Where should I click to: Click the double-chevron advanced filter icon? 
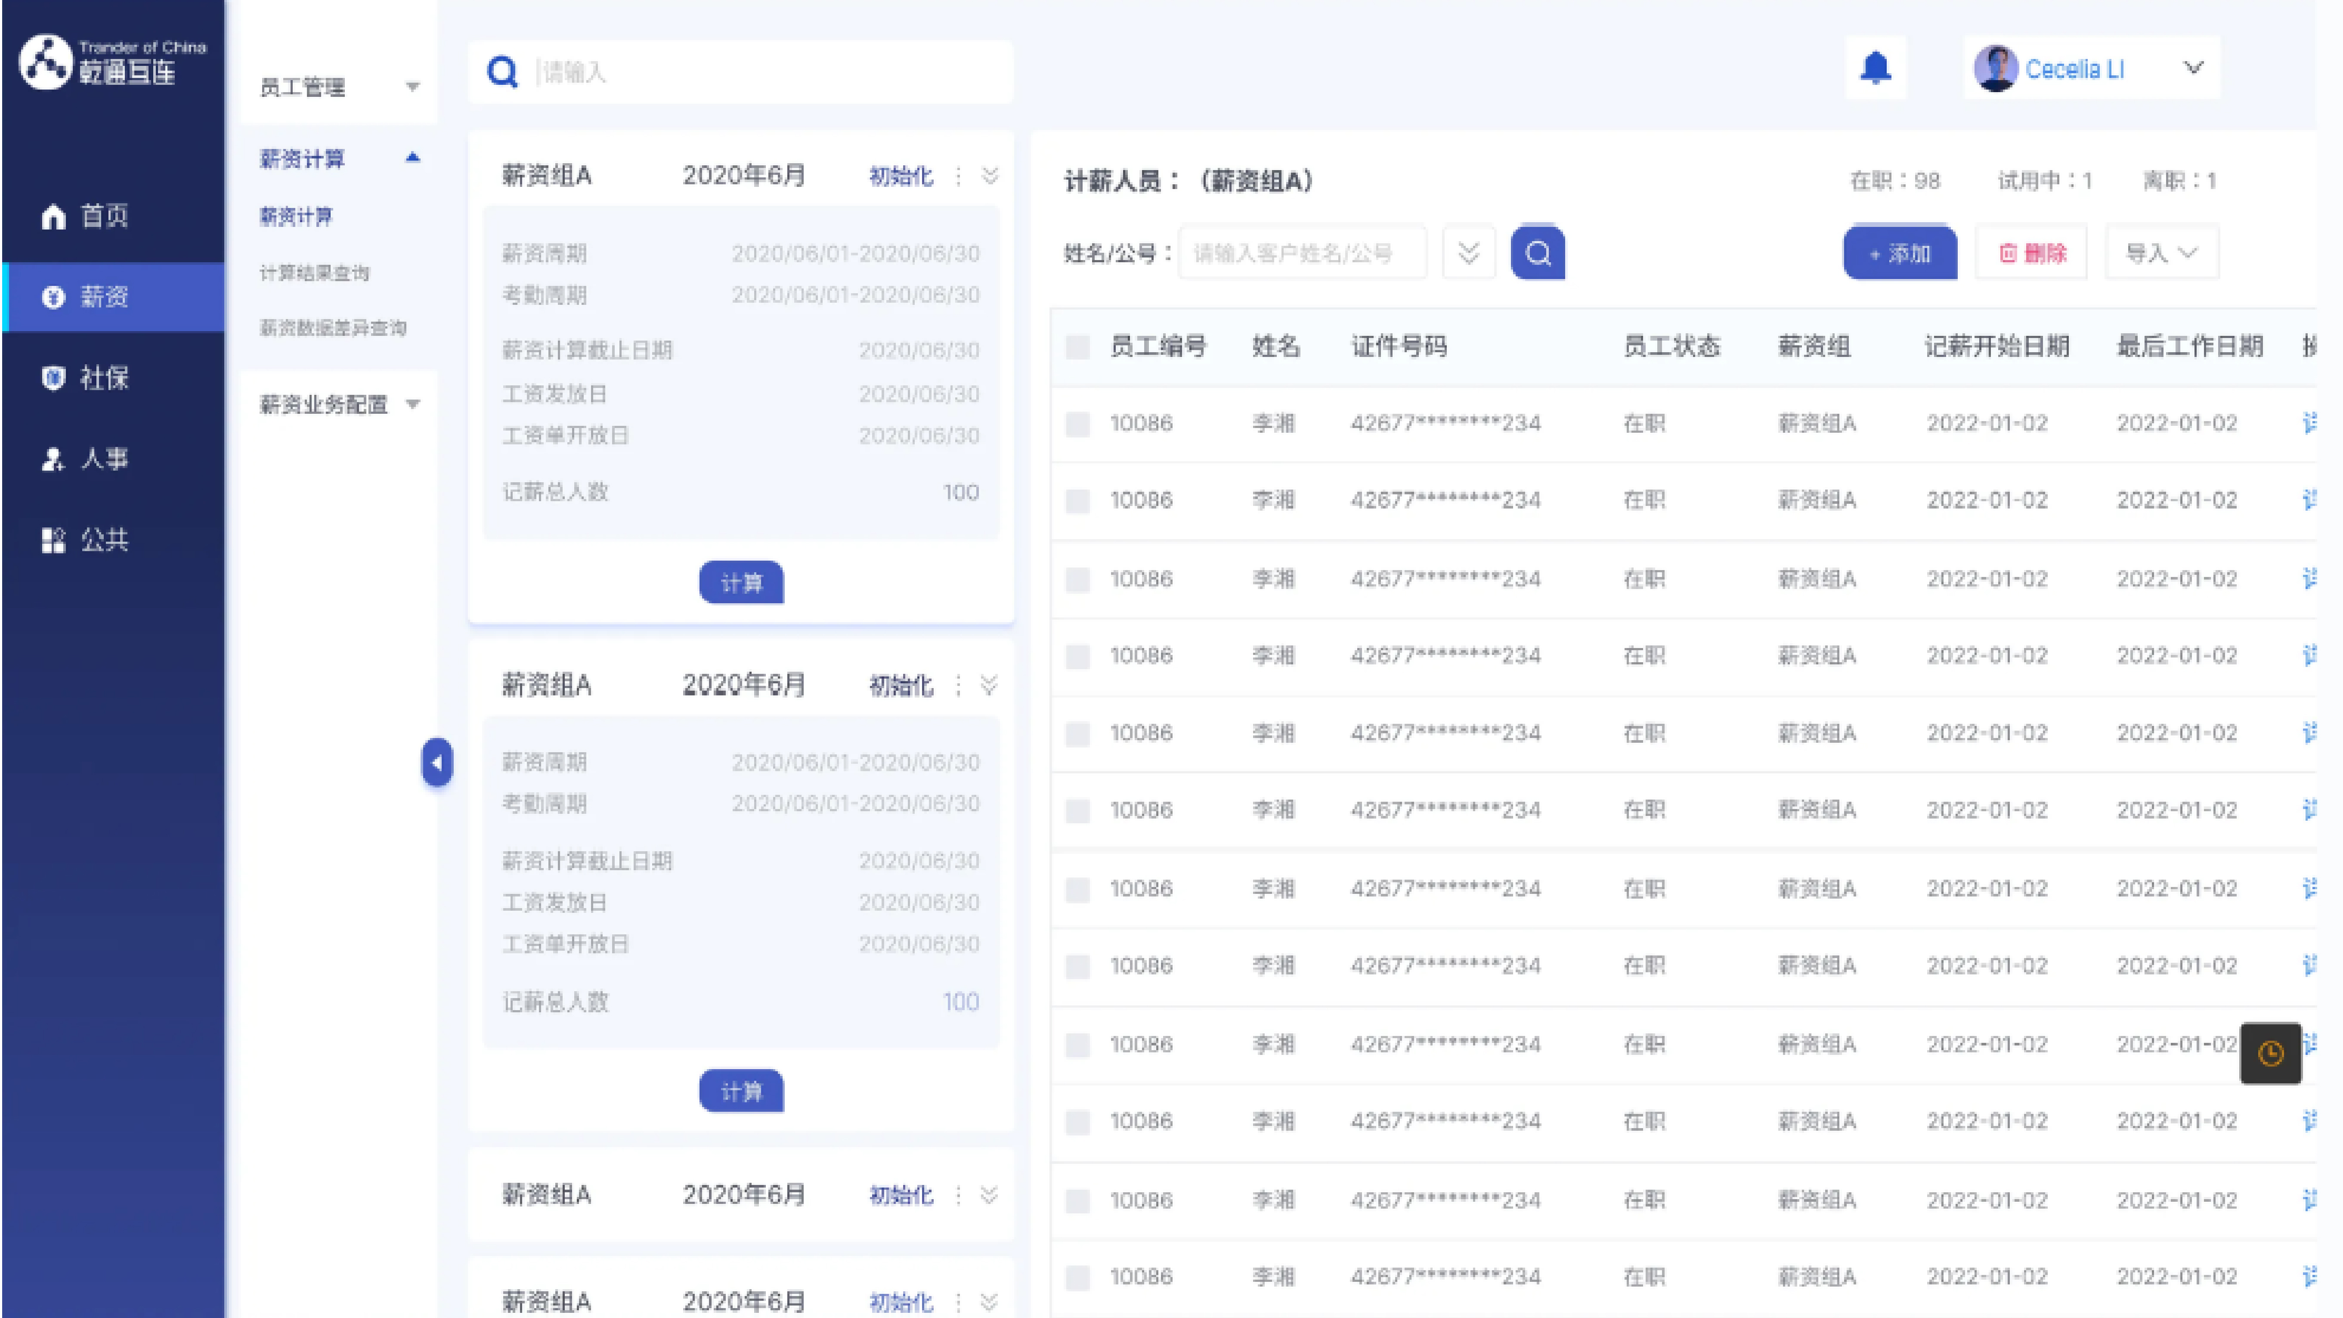click(x=1469, y=252)
